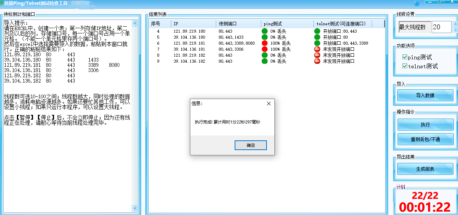Increase max thread count with up arrow

pos(455,24)
